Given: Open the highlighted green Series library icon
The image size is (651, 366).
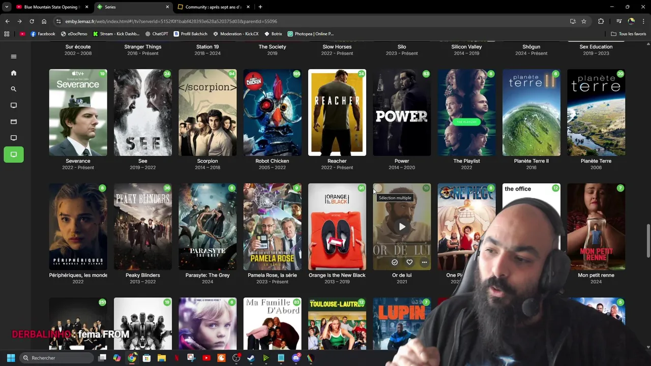Looking at the screenshot, I should (14, 155).
